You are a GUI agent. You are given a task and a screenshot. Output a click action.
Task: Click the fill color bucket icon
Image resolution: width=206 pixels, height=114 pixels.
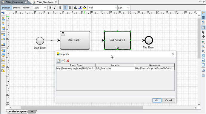pos(84,8)
